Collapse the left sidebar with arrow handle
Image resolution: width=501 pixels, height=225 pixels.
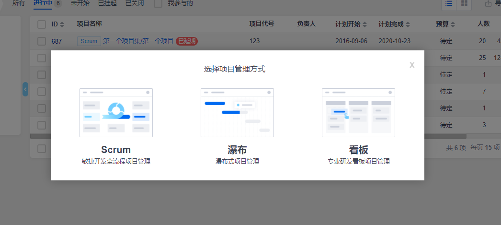pos(25,89)
